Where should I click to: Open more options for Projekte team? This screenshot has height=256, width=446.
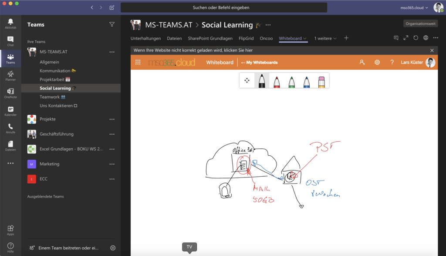pos(112,119)
